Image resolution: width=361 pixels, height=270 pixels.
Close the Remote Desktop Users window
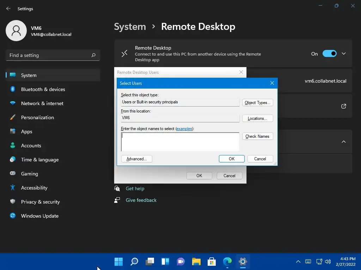point(241,72)
